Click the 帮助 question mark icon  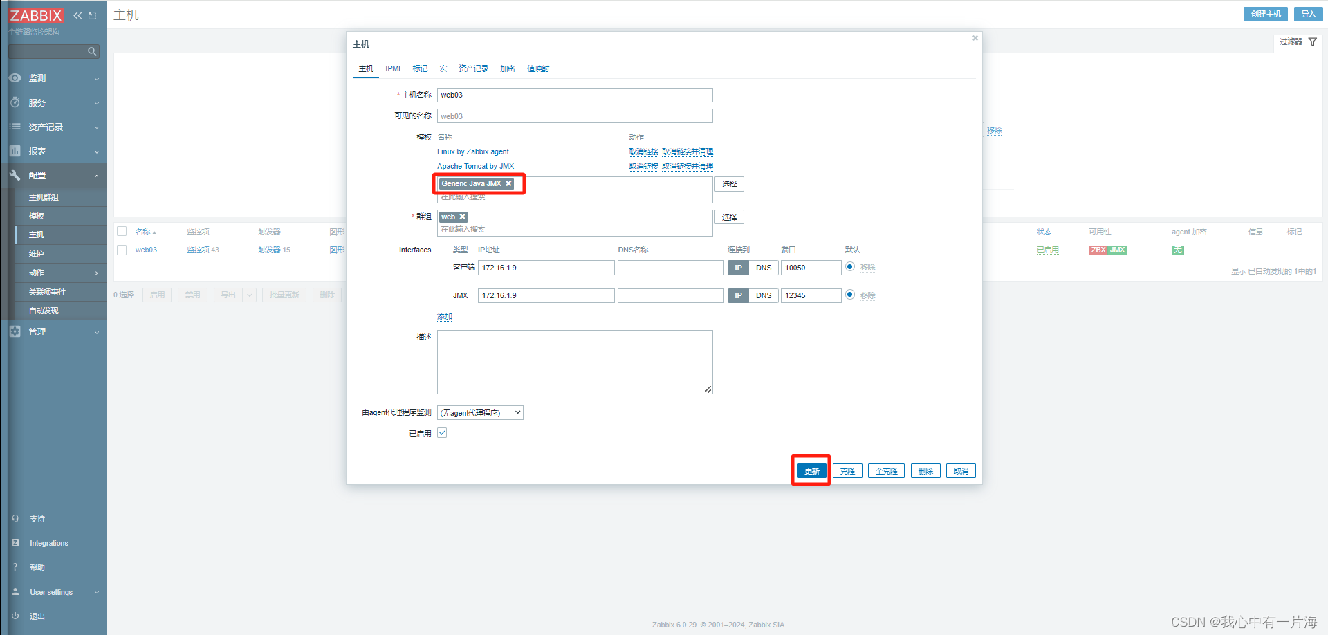(x=15, y=567)
